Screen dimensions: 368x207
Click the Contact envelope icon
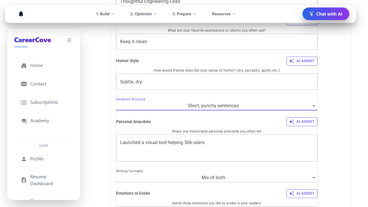(24, 84)
